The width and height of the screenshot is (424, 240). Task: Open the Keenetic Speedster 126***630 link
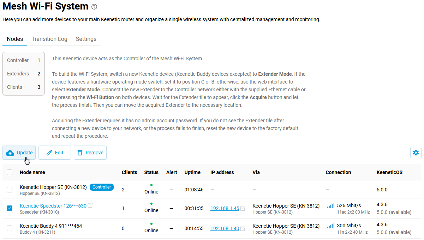53,206
